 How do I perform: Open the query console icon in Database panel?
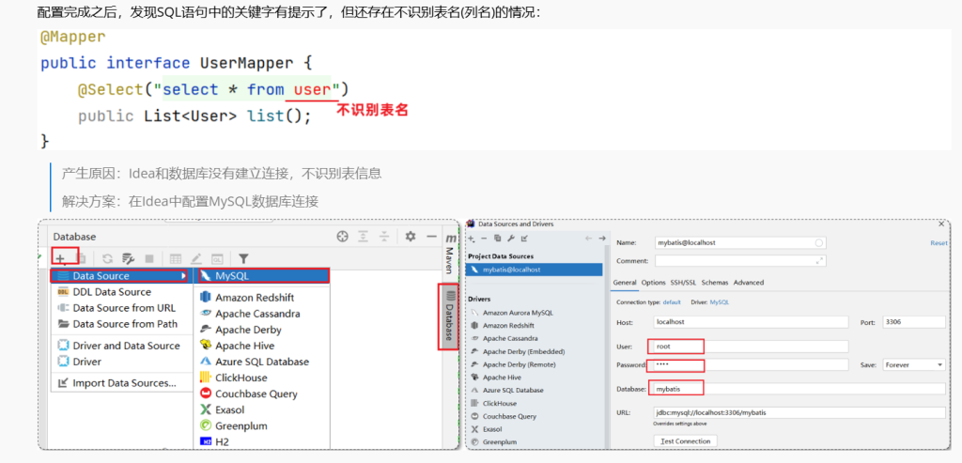[217, 258]
